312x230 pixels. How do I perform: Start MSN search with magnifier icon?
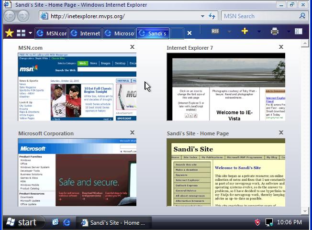302,16
